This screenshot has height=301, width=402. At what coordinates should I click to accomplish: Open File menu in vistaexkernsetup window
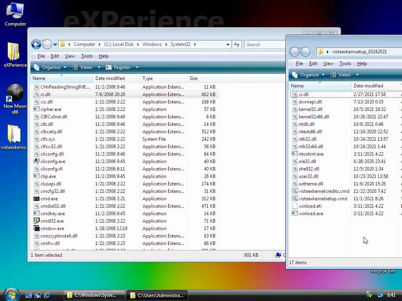click(x=300, y=63)
